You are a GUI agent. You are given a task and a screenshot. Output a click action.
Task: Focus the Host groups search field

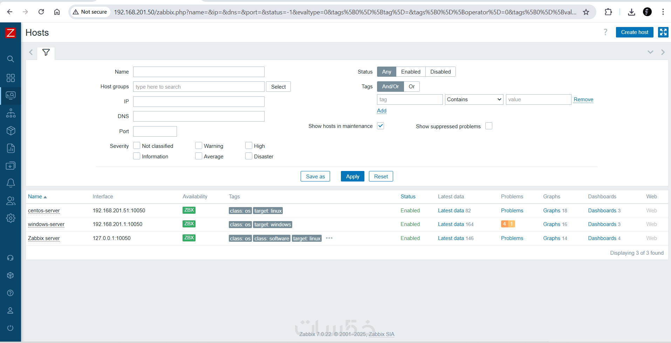click(x=199, y=87)
